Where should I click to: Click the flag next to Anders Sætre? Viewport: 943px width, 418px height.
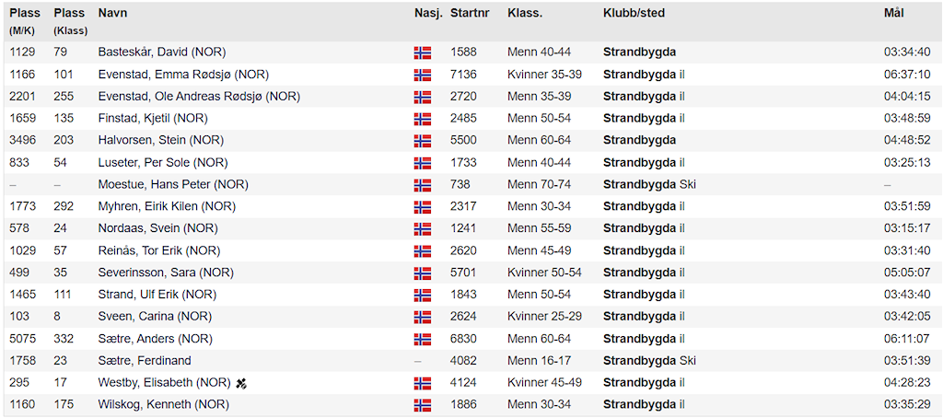point(423,339)
